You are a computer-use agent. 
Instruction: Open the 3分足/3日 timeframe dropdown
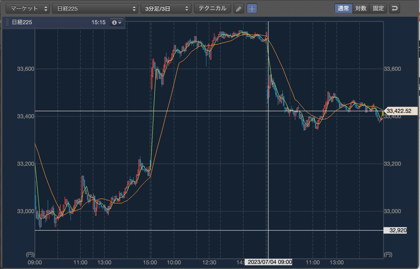pyautogui.click(x=166, y=8)
